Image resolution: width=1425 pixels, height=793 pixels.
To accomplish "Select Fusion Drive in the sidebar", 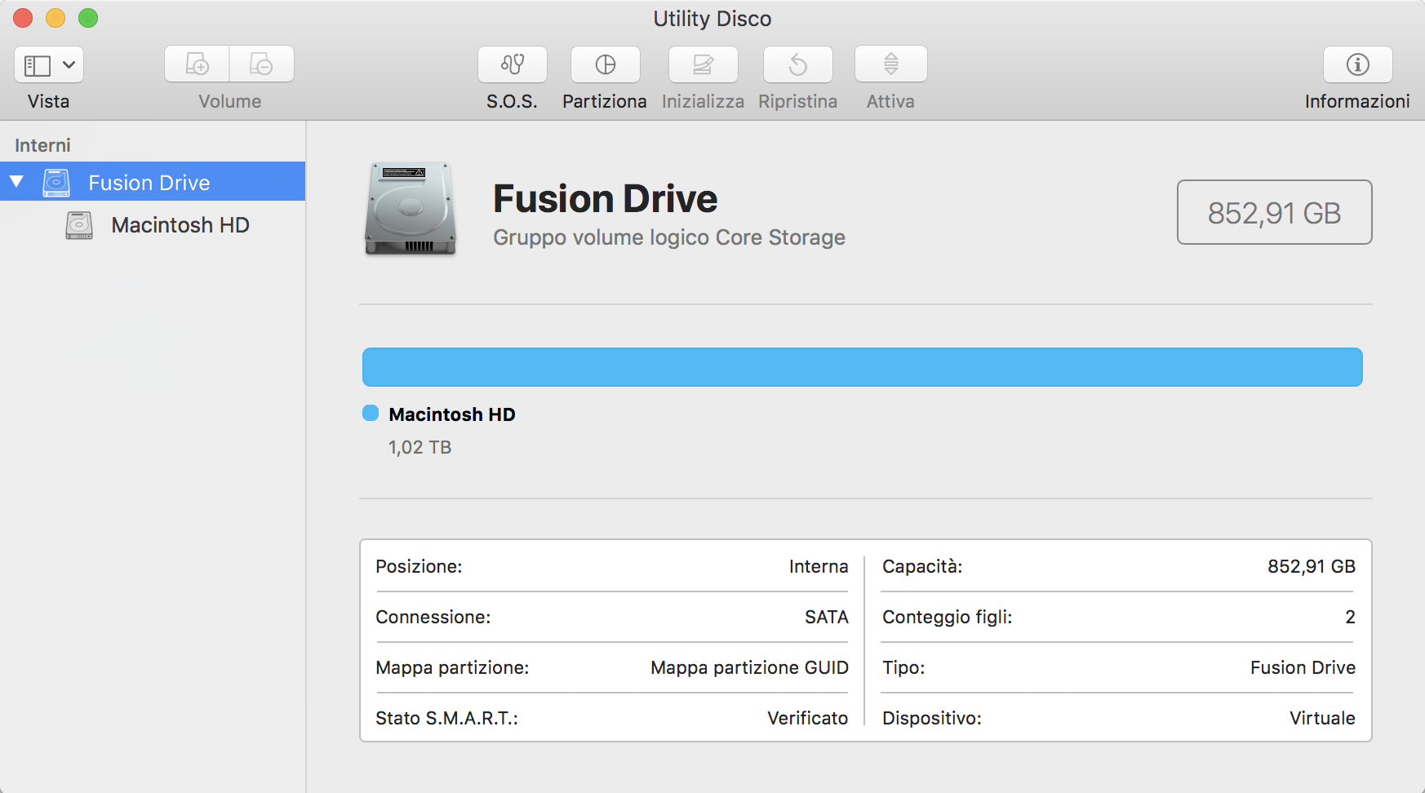I will tap(149, 182).
